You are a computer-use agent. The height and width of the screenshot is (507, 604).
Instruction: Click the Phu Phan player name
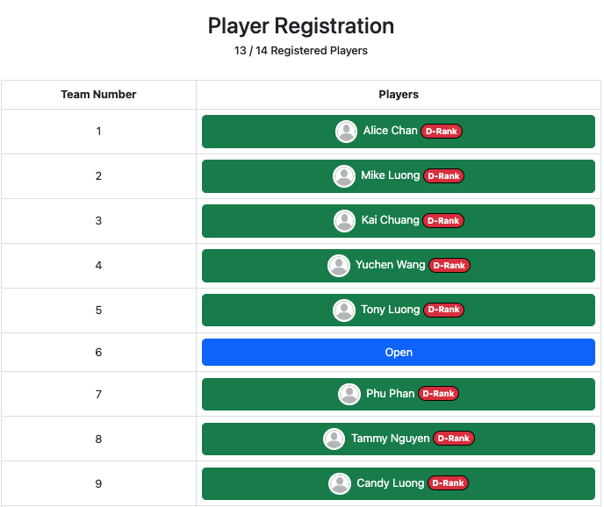390,394
